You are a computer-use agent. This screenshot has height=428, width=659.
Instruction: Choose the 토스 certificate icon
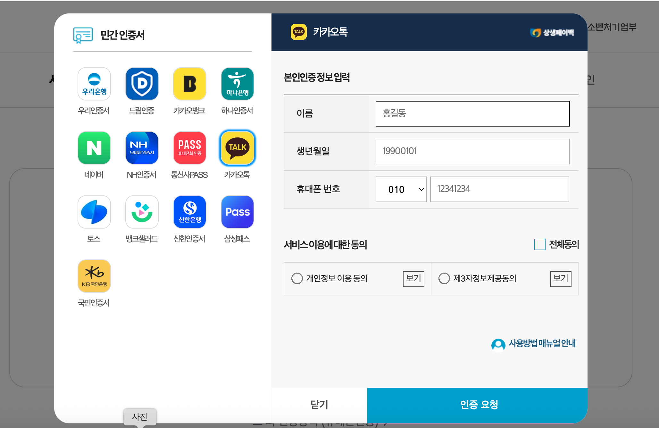[94, 212]
